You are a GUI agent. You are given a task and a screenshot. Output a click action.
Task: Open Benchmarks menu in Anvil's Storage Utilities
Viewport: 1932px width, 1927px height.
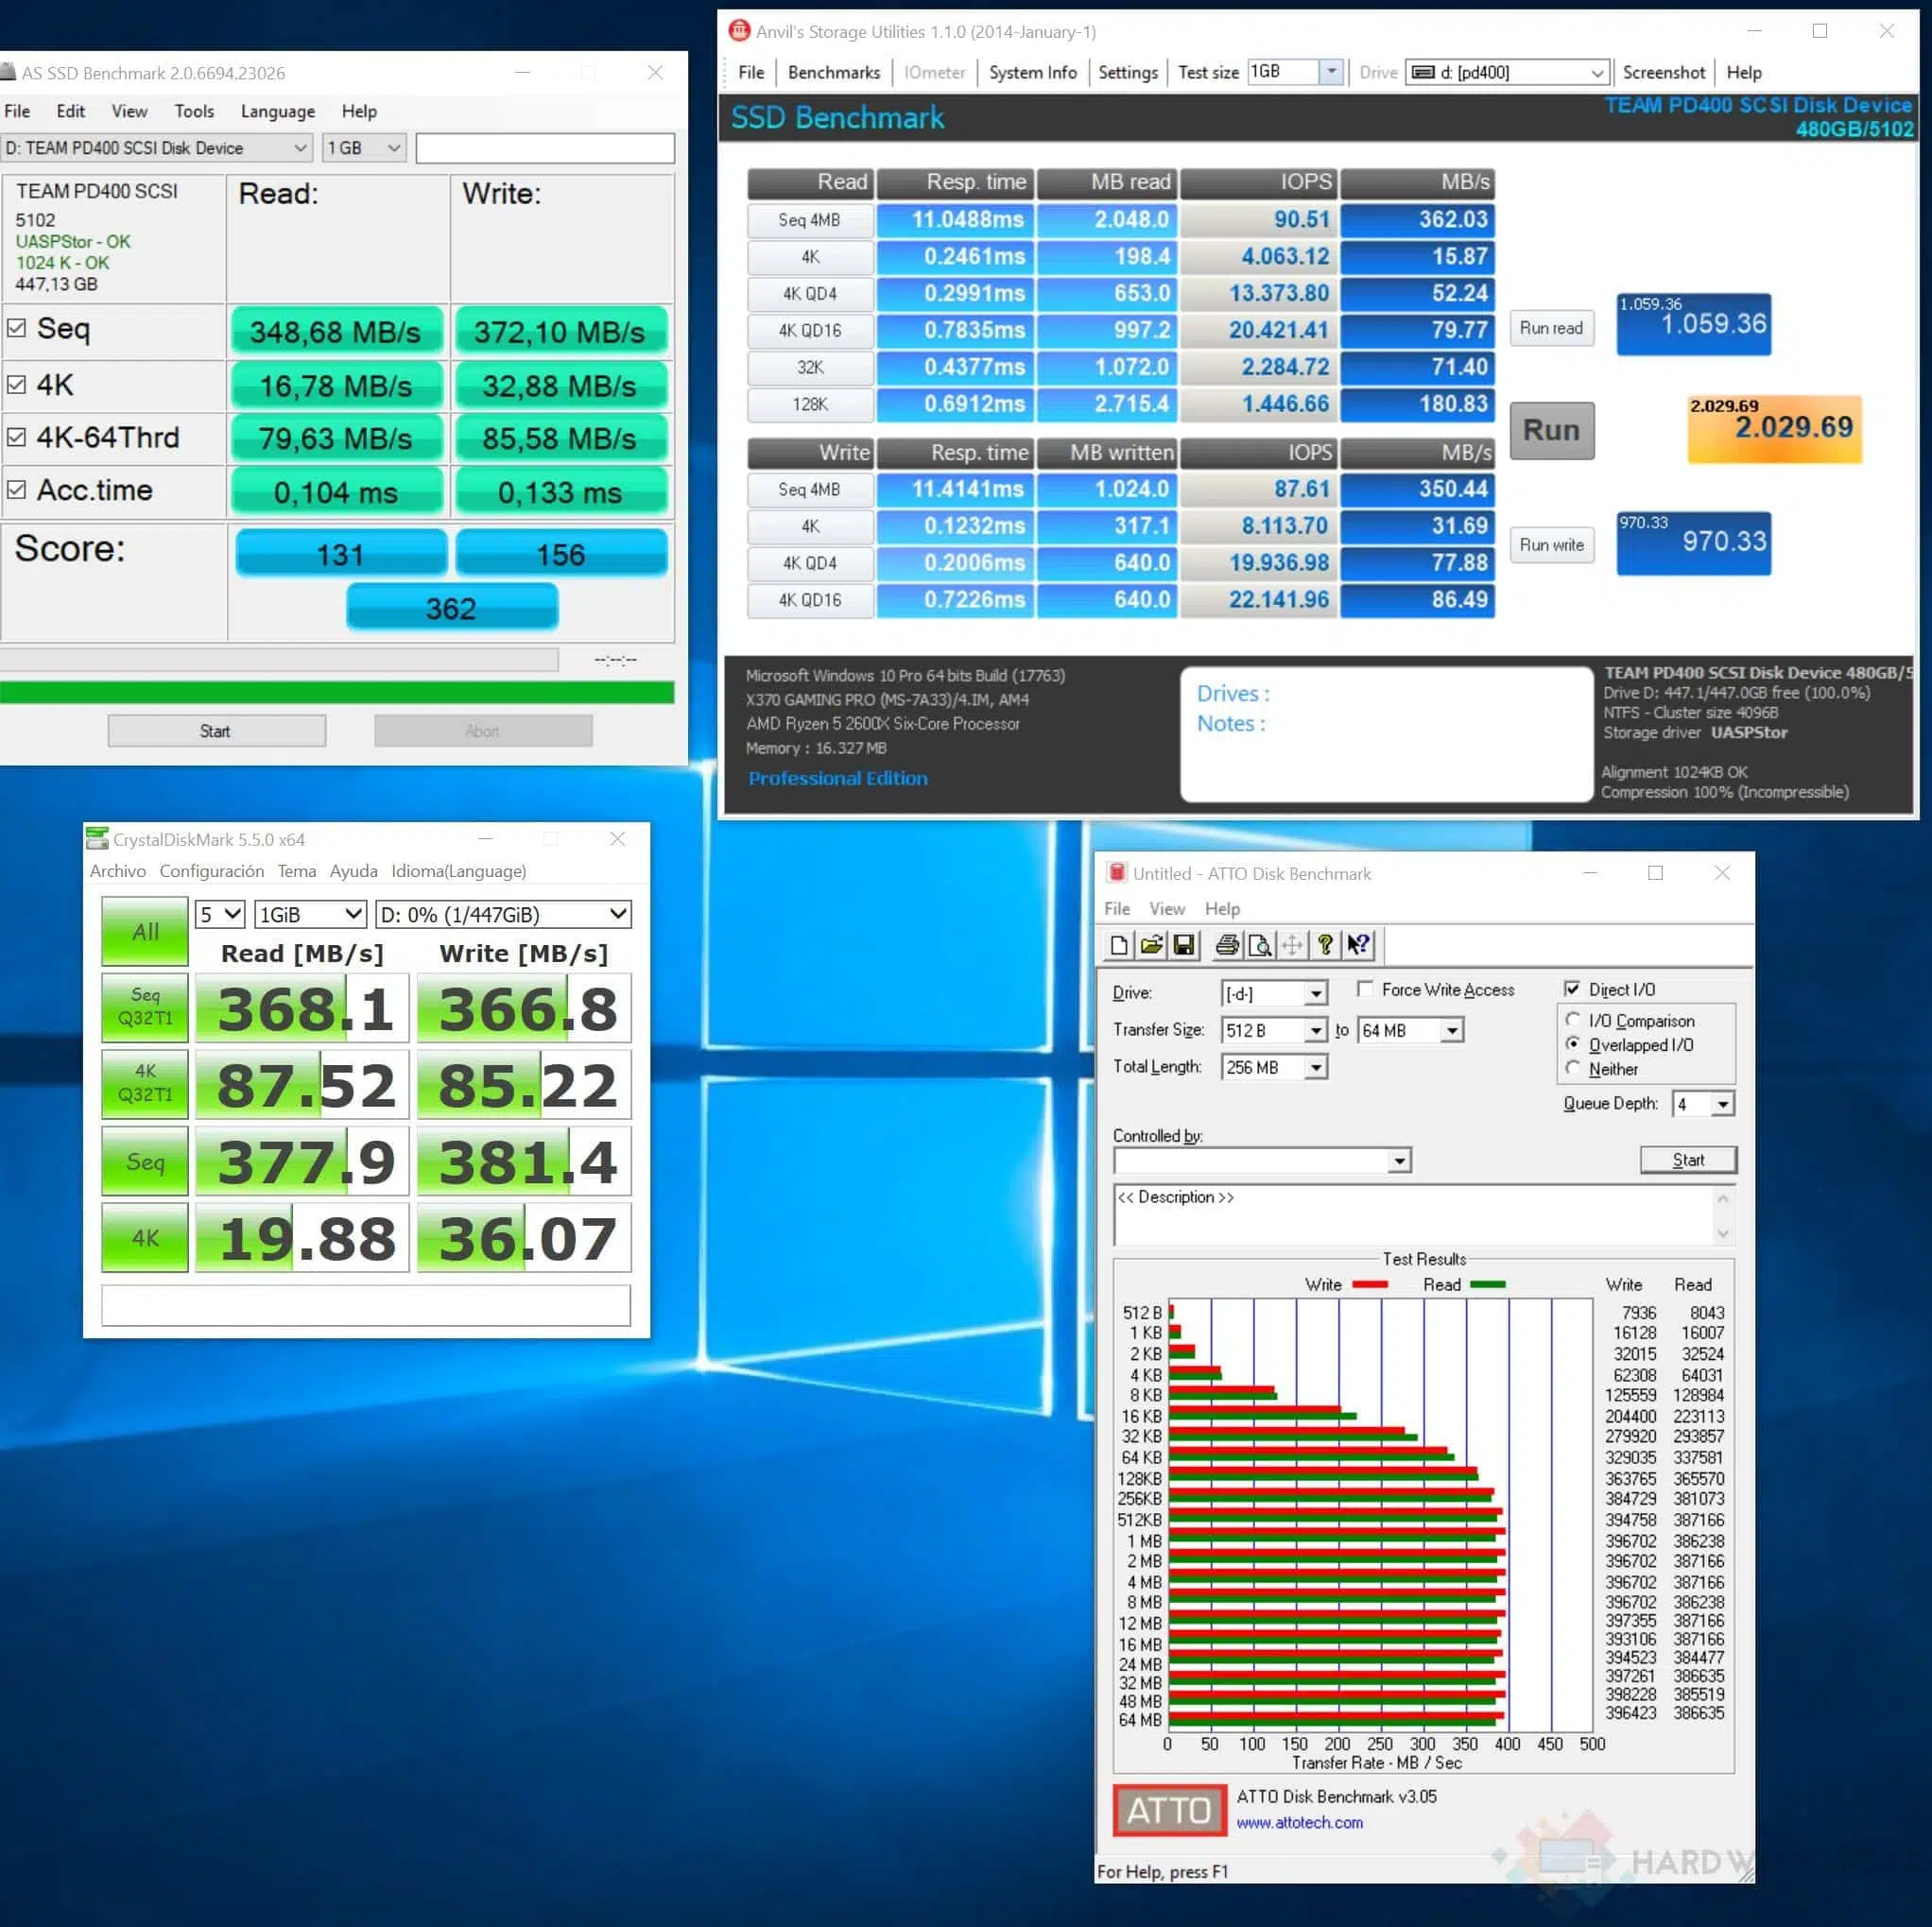[834, 72]
